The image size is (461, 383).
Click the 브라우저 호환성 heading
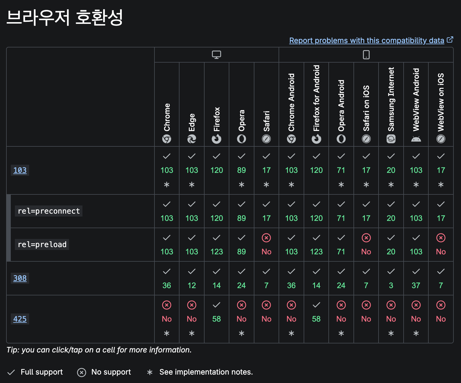[x=65, y=17]
